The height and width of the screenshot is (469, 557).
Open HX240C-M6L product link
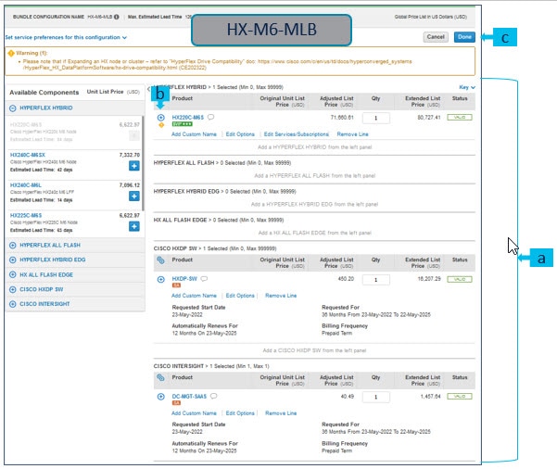[26, 185]
